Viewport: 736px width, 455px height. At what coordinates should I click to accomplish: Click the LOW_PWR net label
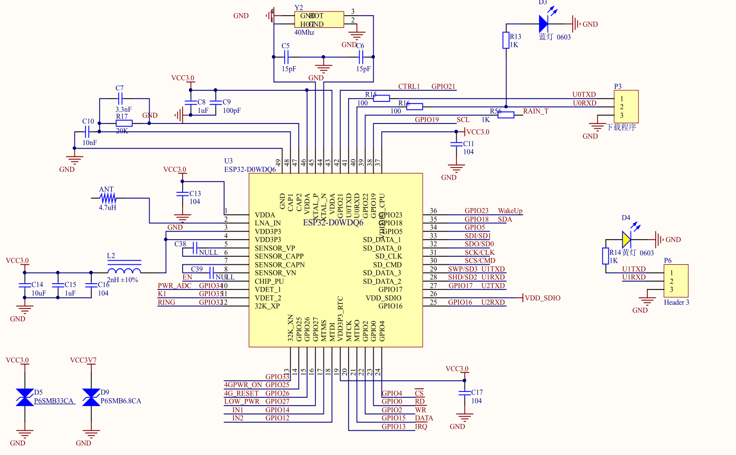pyautogui.click(x=242, y=401)
